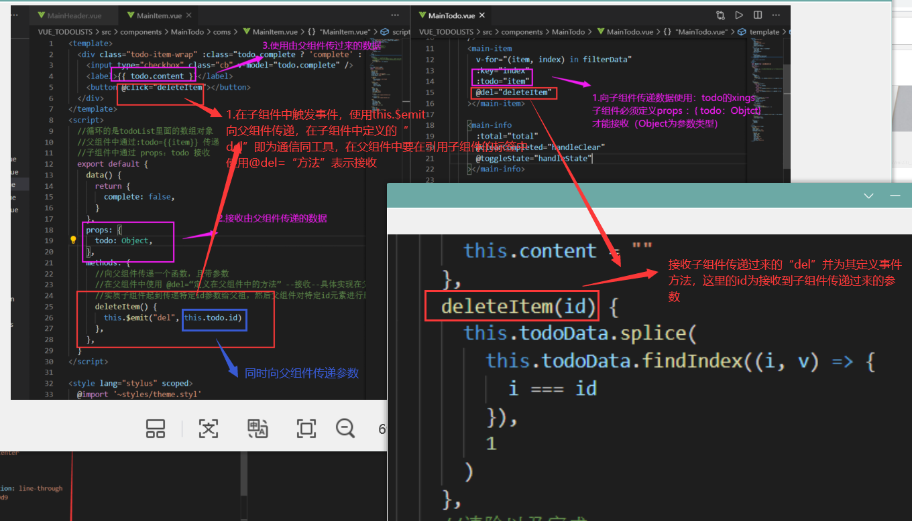Click the split editor icon
Viewport: 912px width, 521px height.
758,15
